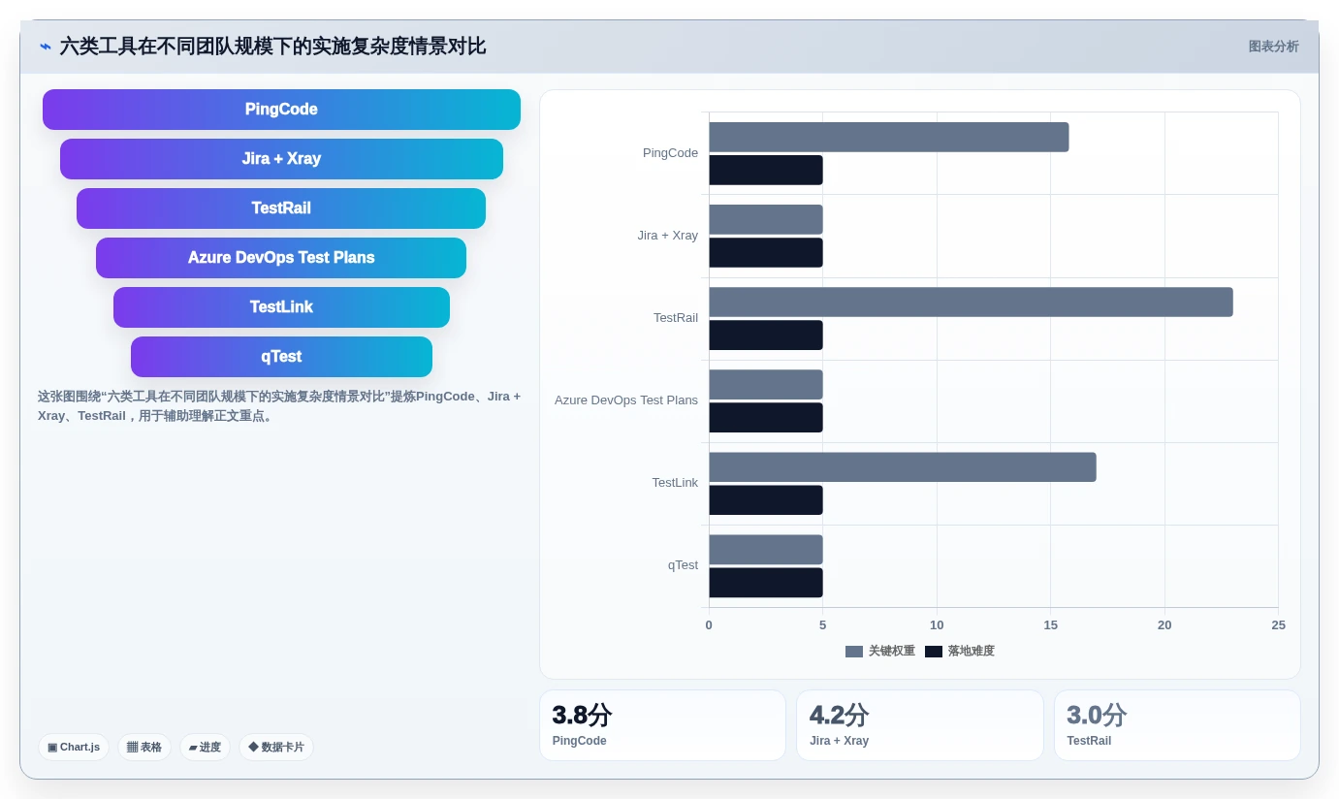Click the description paragraph under the funnel

pos(279,406)
